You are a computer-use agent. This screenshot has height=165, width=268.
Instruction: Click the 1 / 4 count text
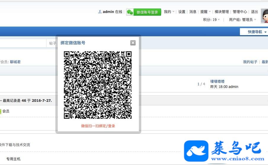click(x=201, y=84)
